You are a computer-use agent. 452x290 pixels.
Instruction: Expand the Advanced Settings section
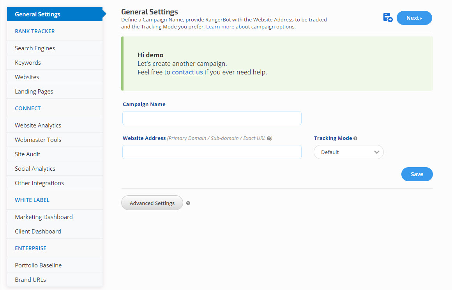point(152,203)
